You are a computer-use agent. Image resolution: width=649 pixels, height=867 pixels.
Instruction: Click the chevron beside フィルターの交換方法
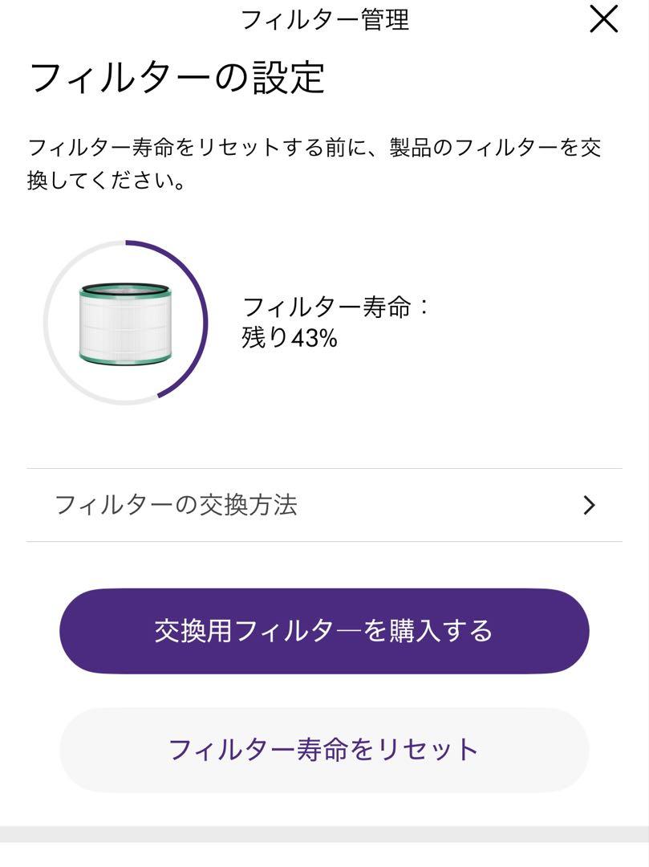click(x=590, y=505)
